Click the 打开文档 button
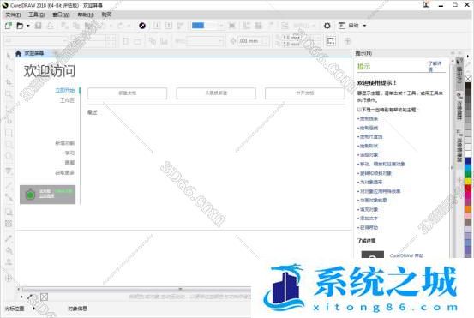This screenshot has height=318, width=474. pyautogui.click(x=305, y=93)
